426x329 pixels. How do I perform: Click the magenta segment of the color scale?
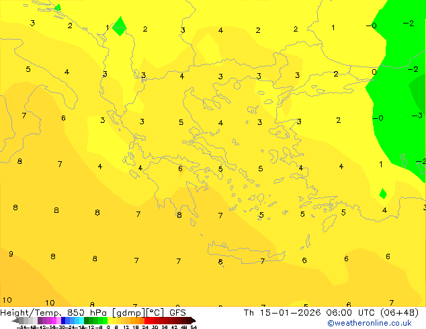click(47, 320)
